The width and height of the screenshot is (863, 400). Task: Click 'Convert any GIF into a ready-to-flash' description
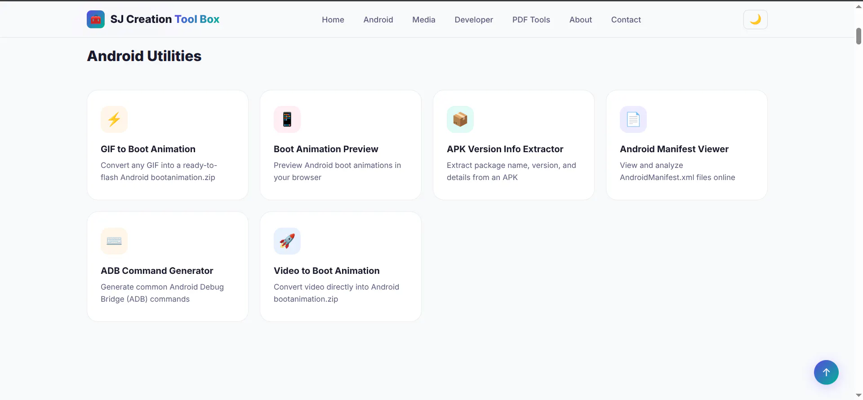[x=159, y=171]
